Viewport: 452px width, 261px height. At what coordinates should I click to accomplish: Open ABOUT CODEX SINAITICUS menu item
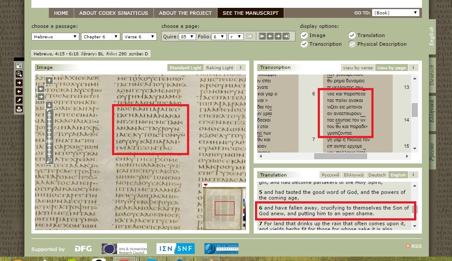click(114, 13)
